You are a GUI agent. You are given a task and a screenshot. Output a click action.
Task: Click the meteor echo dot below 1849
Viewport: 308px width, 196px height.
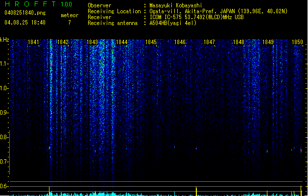[x=267, y=151]
